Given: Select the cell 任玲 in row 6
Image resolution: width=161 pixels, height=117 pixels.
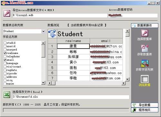Looking at the screenshot, I should point(73,73).
